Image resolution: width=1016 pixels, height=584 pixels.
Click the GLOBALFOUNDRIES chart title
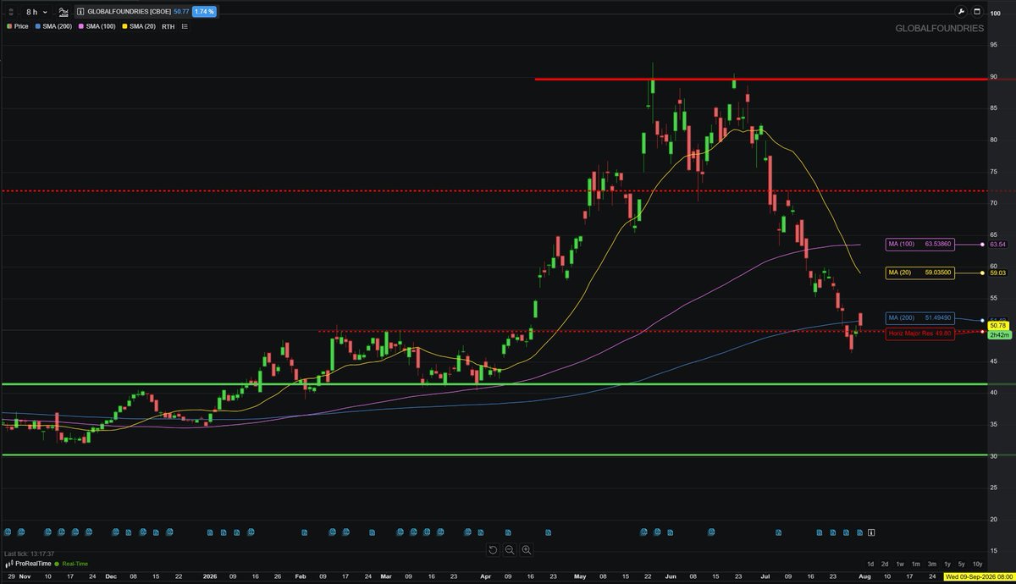[x=940, y=28]
